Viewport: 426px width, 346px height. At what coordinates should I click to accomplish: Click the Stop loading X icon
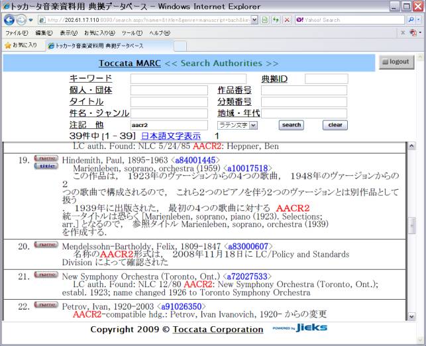[287, 20]
